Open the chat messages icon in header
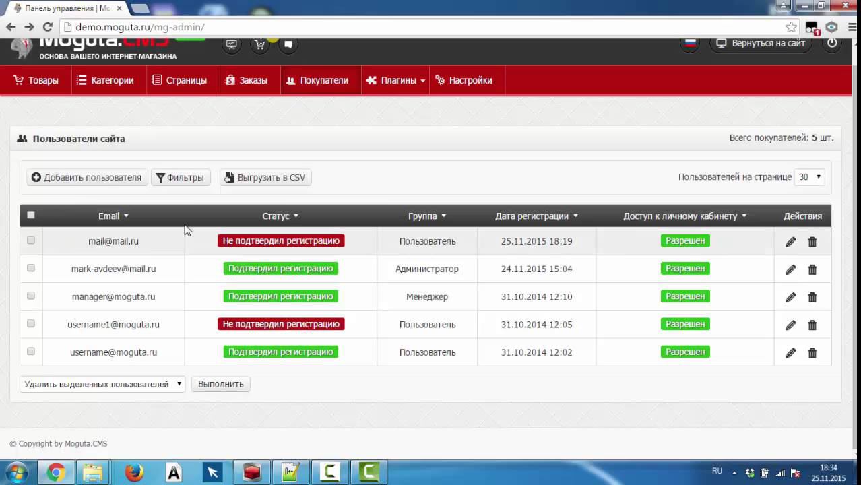Image resolution: width=861 pixels, height=485 pixels. (288, 44)
